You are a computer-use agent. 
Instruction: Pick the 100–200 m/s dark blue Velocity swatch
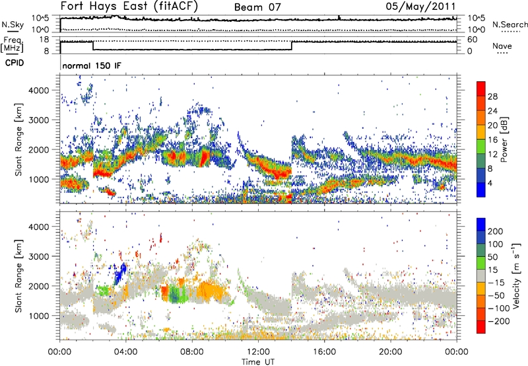(x=481, y=237)
